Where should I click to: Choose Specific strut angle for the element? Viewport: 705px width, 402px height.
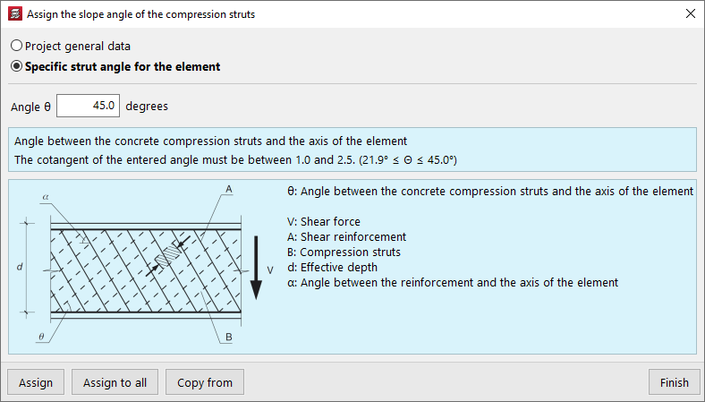16,66
